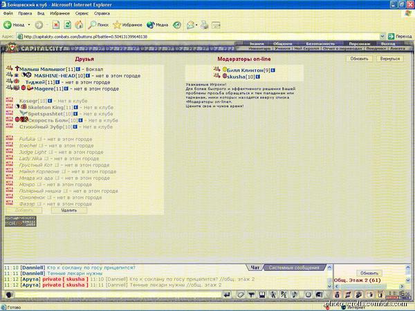Screen dimensions: 415x311
Task: Click the Переход (Go) button
Action: pos(400,36)
